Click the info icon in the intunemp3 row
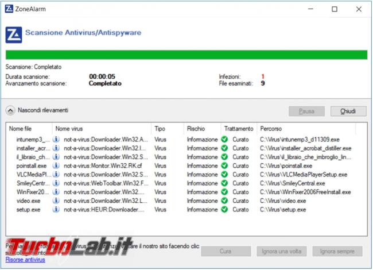Image resolution: width=373 pixels, height=270 pixels. point(56,139)
